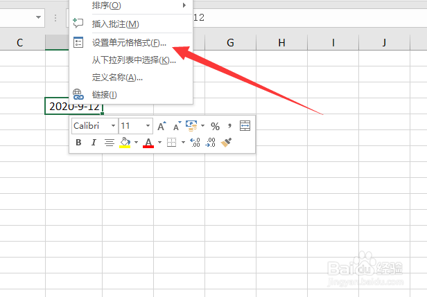This screenshot has width=427, height=297.
Task: Click Merge and Center icon
Action: [245, 126]
